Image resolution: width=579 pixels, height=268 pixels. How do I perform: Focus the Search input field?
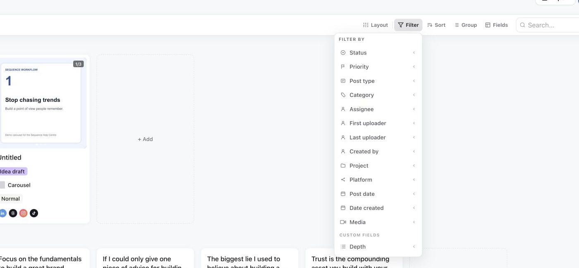coord(548,25)
